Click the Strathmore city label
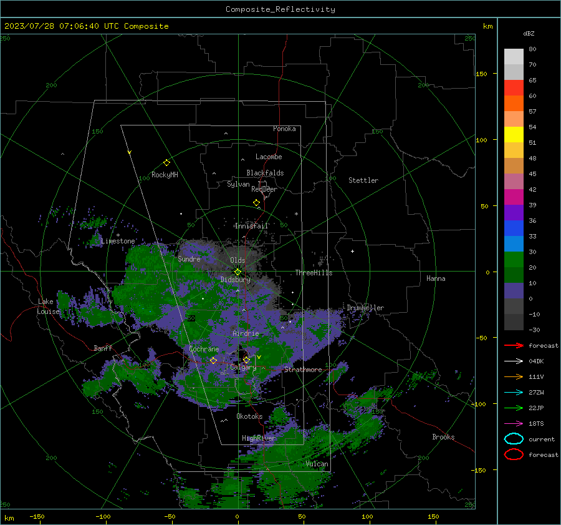Screen dimensions: 561x525 point(303,370)
